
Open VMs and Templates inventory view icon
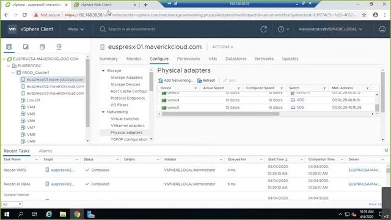pos(26,46)
